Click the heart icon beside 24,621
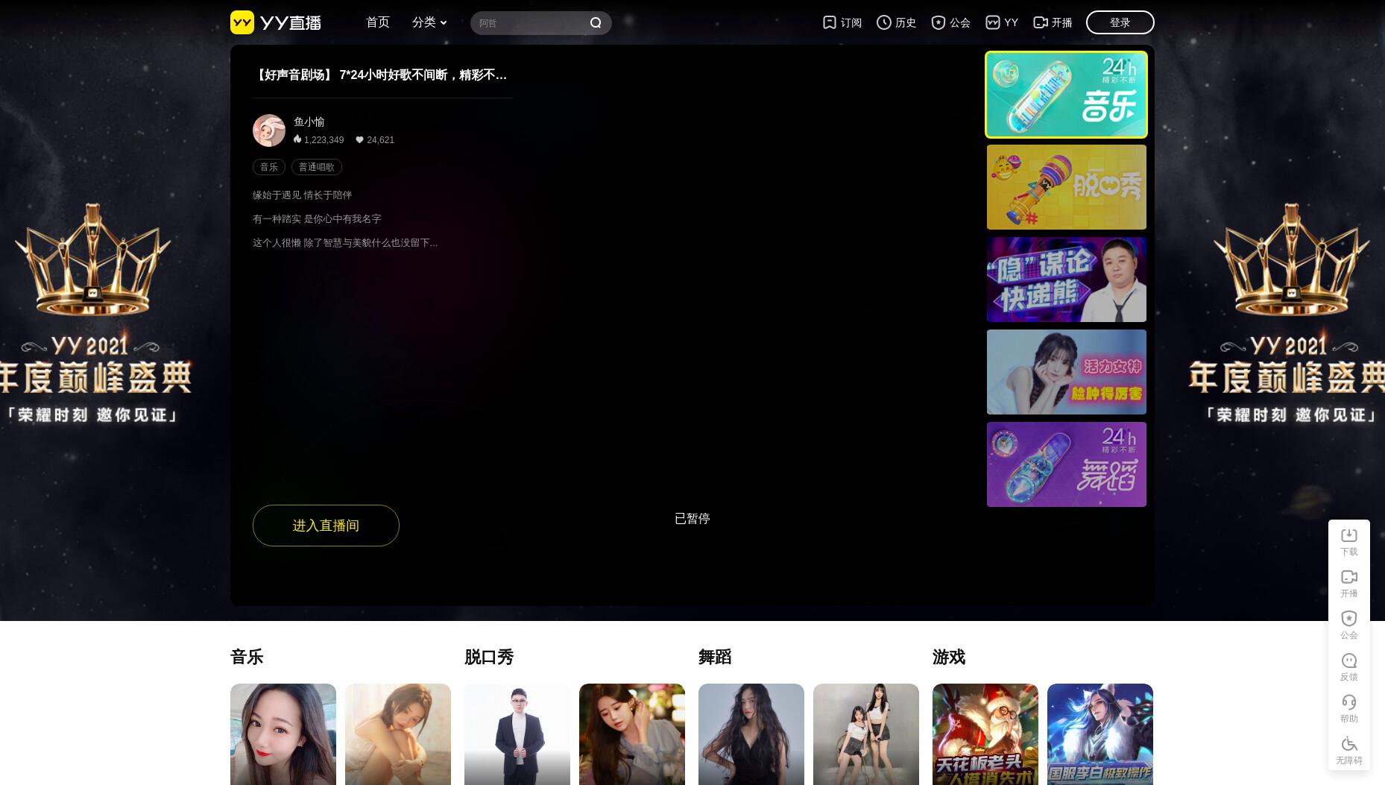The height and width of the screenshot is (785, 1385). (359, 139)
